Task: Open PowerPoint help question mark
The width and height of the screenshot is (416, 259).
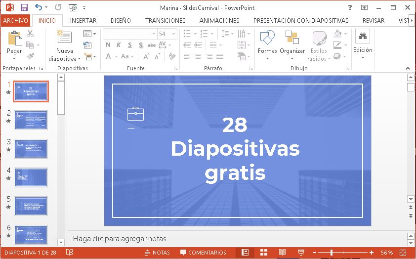Action: click(x=350, y=7)
